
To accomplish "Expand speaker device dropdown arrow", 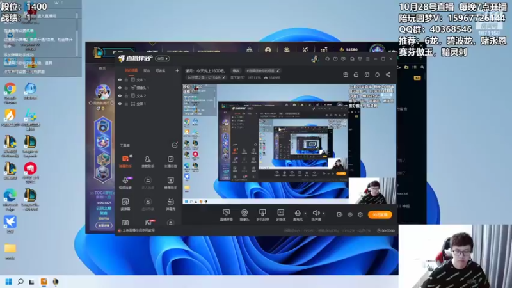I will point(324,214).
